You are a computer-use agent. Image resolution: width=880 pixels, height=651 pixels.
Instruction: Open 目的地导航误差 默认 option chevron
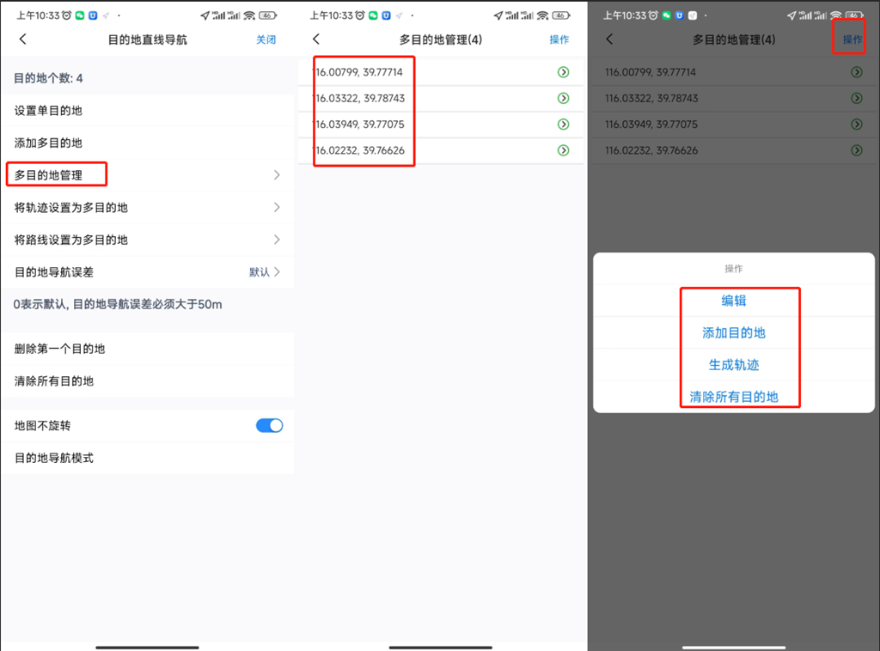[277, 272]
